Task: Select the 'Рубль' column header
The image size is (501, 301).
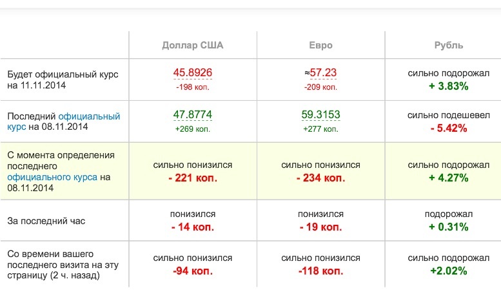Action: [x=449, y=45]
